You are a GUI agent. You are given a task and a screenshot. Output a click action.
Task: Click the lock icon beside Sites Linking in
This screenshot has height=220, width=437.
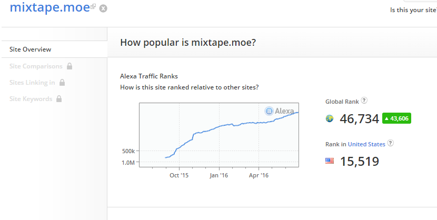click(x=62, y=83)
